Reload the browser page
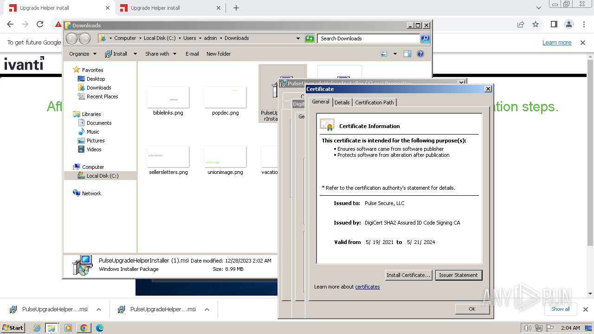This screenshot has width=594, height=334. coord(40,24)
